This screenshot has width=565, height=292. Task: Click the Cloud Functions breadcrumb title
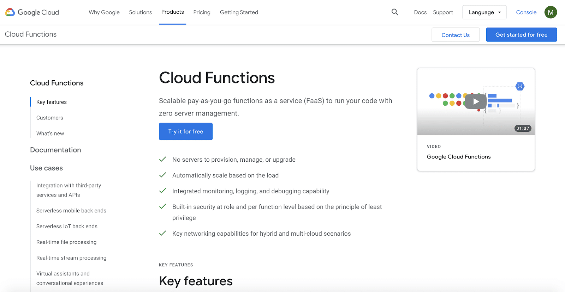(x=31, y=34)
